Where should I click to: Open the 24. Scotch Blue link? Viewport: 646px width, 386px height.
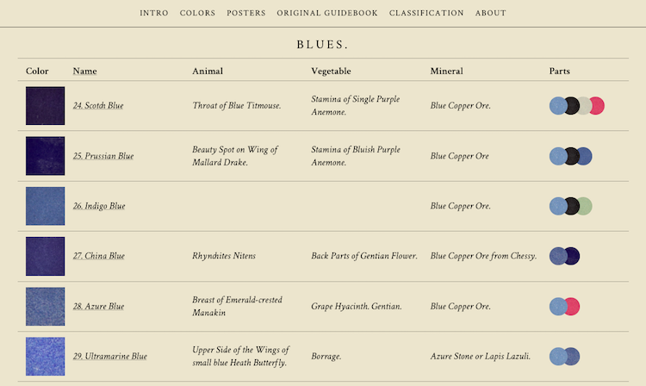[x=98, y=106]
